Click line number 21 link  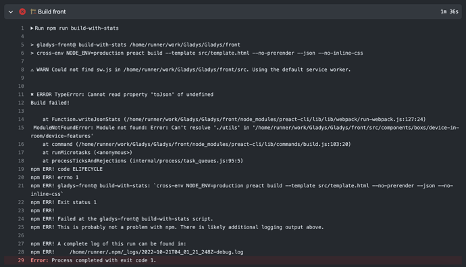[21, 186]
